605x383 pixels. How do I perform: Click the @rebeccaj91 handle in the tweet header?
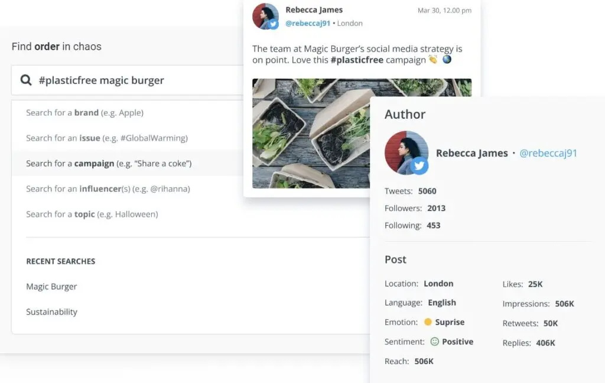tap(308, 23)
